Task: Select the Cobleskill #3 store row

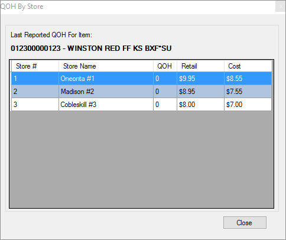Action: coord(141,105)
